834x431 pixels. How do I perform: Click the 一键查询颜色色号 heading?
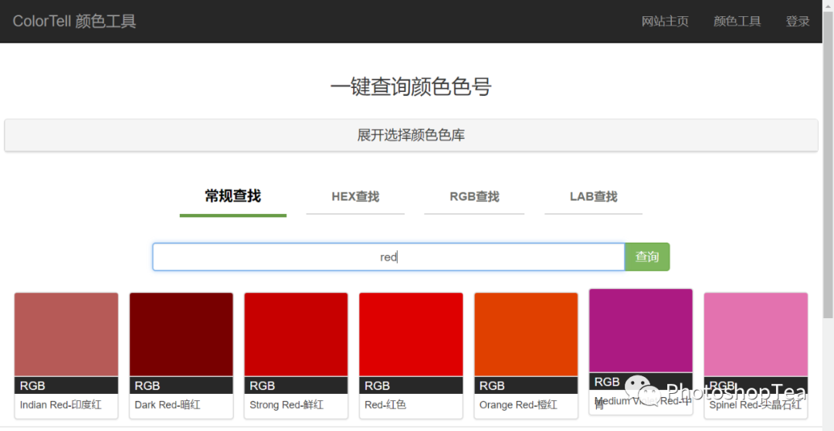(x=411, y=87)
